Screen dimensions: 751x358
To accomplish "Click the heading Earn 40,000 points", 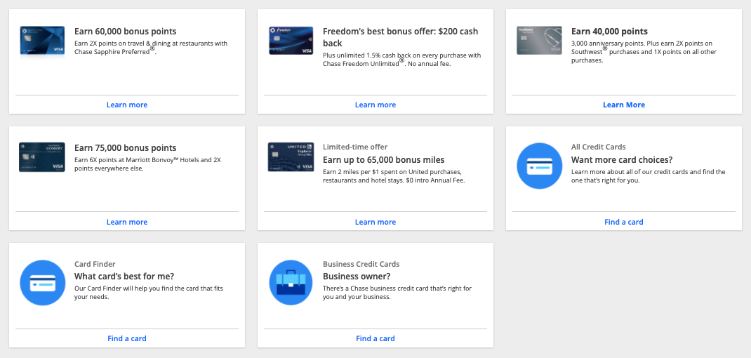I will (609, 32).
